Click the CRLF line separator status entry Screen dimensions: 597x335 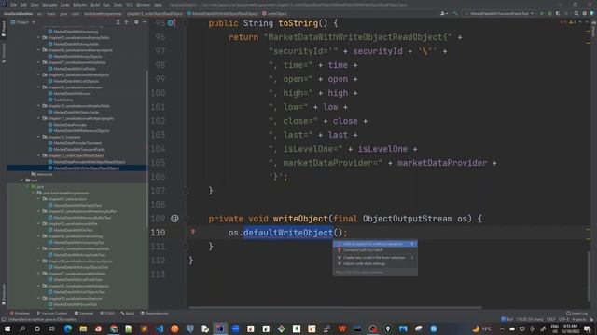click(550, 319)
